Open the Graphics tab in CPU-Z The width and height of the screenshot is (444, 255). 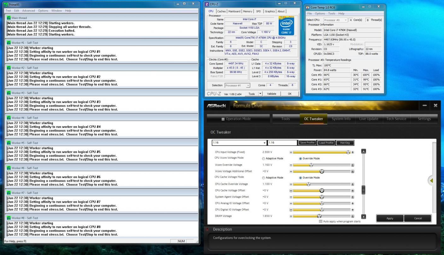[x=270, y=11]
